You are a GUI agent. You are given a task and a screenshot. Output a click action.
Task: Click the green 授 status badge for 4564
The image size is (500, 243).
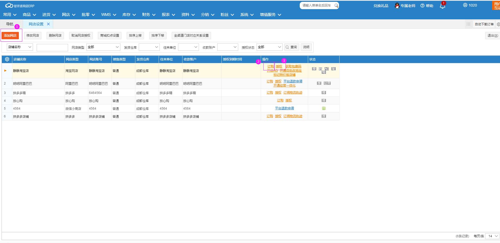324,108
